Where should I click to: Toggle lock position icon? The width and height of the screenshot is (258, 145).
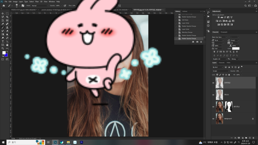[223, 75]
